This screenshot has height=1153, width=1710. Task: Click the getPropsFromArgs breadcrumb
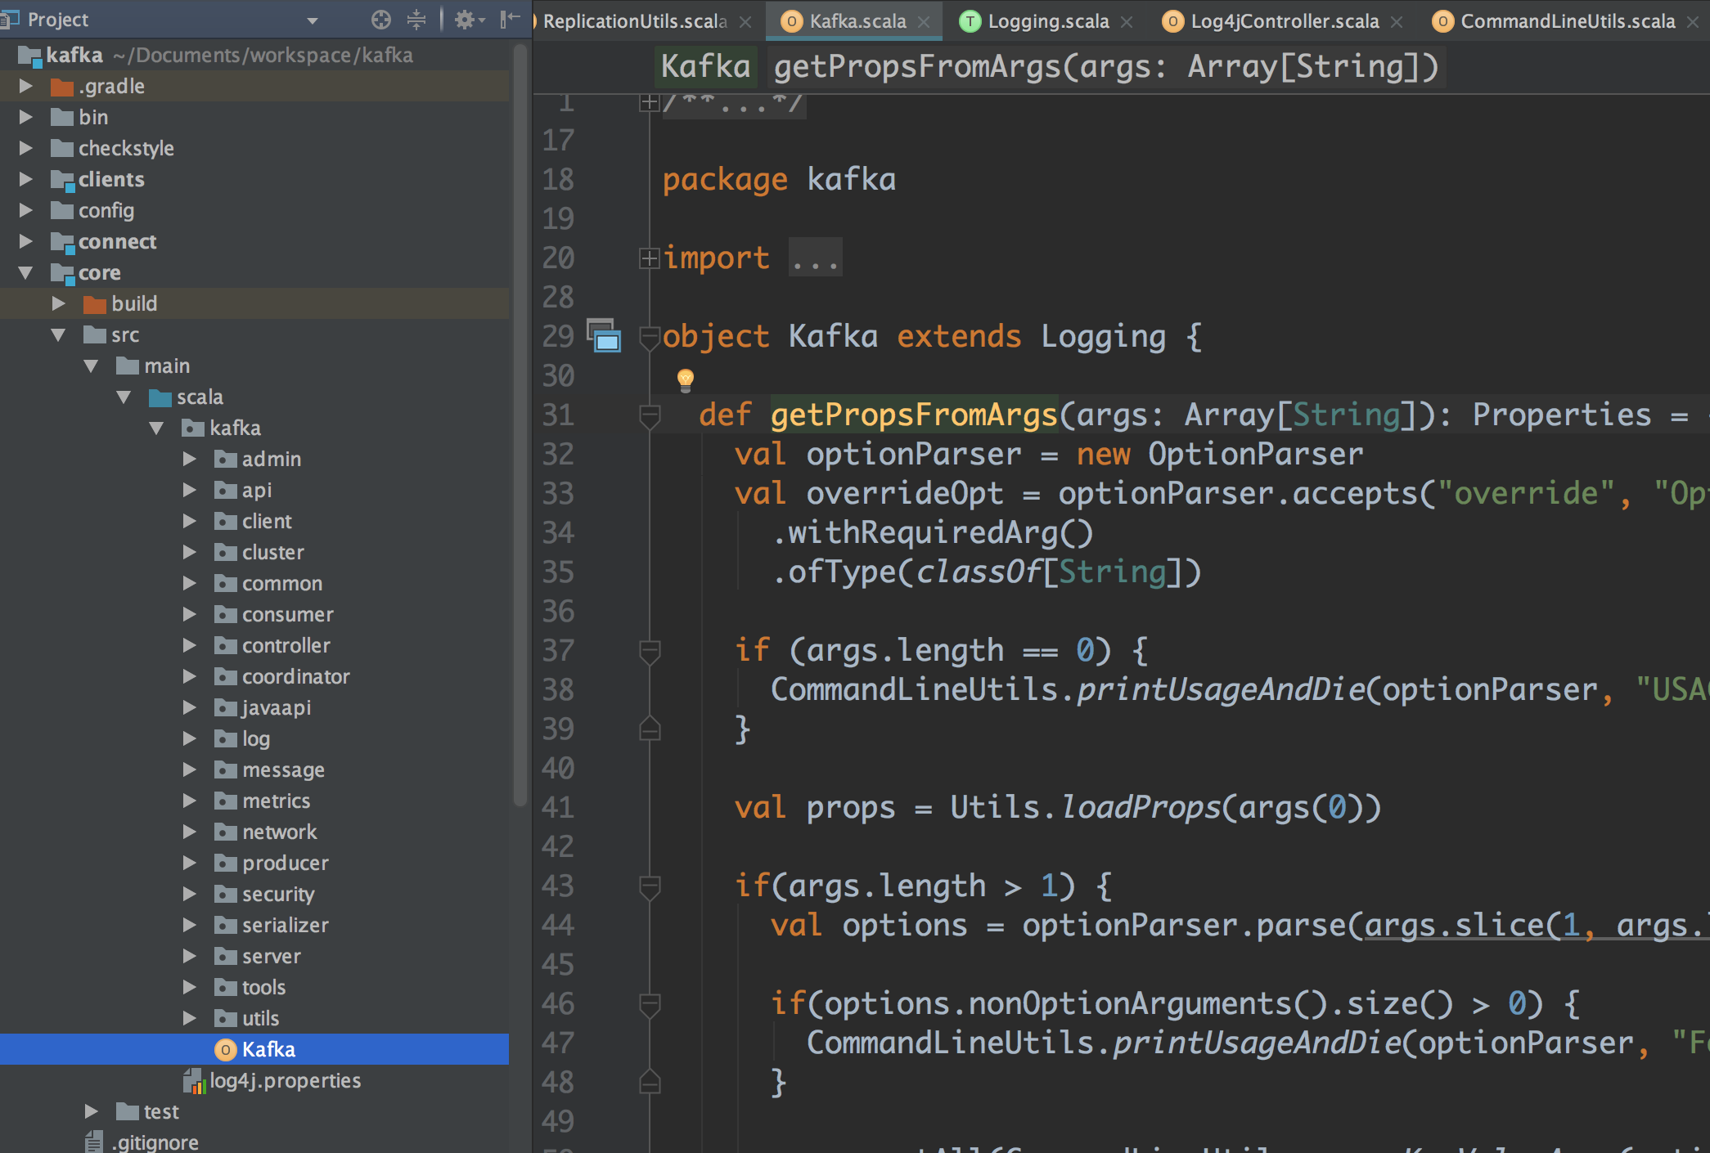click(x=1106, y=66)
